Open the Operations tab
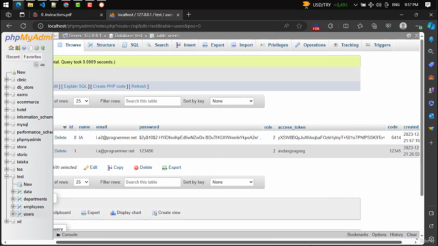This screenshot has height=246, width=438. tap(310, 45)
